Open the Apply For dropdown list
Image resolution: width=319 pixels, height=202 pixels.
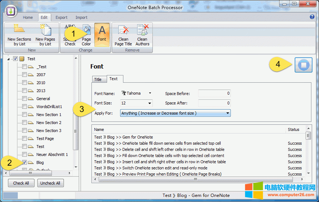[228, 113]
